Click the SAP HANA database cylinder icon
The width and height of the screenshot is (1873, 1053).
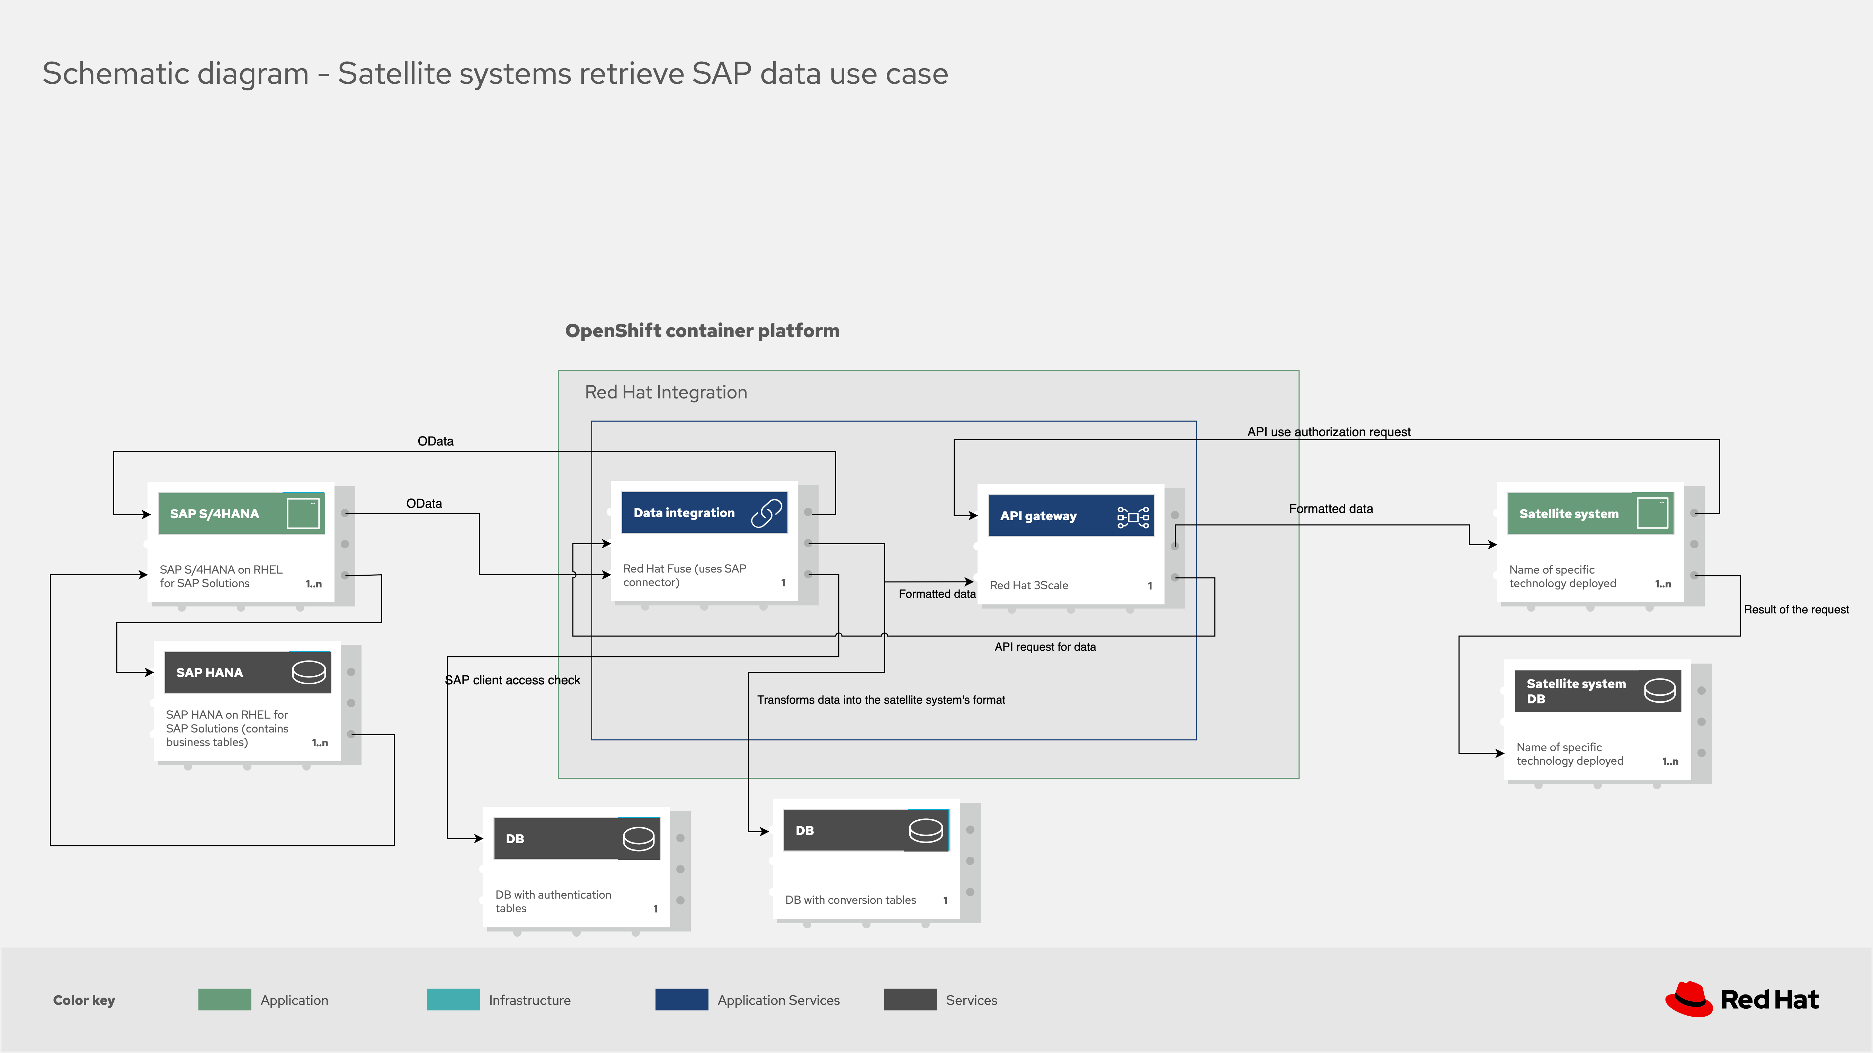(x=308, y=672)
